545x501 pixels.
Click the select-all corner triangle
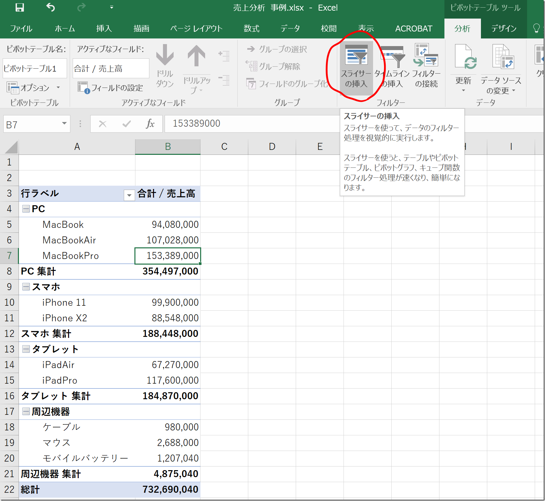click(x=11, y=147)
